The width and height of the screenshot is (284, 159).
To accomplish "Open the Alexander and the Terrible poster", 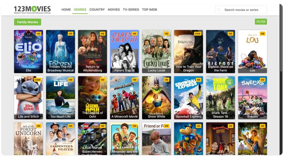I will pos(125,139).
